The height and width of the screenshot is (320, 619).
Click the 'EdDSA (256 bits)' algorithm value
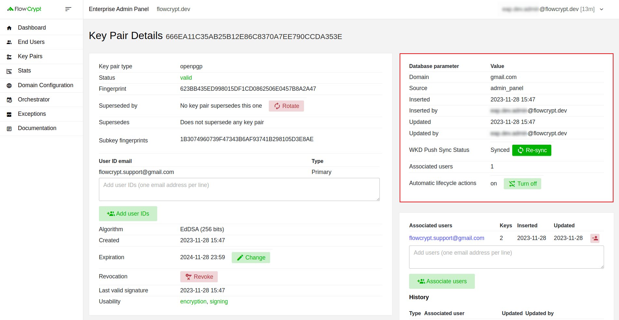coord(202,229)
